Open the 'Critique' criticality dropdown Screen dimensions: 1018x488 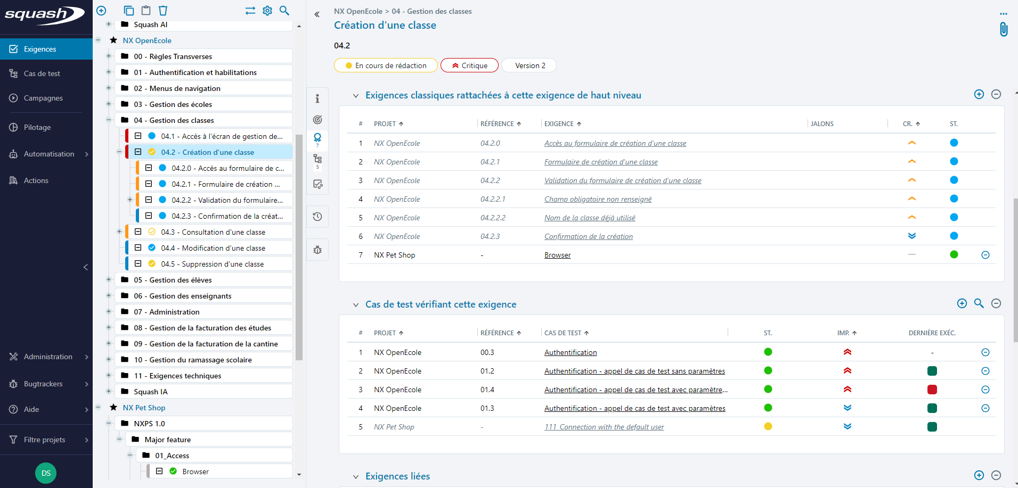tap(469, 65)
